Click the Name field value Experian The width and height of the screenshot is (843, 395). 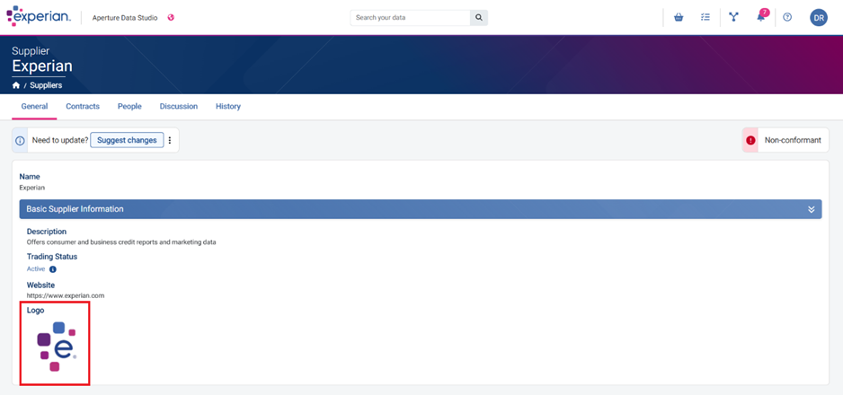[x=32, y=188]
